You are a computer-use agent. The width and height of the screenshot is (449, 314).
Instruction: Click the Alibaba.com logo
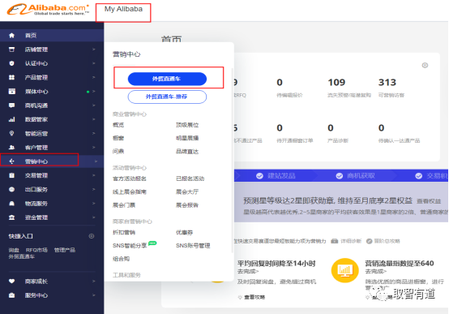click(x=48, y=10)
